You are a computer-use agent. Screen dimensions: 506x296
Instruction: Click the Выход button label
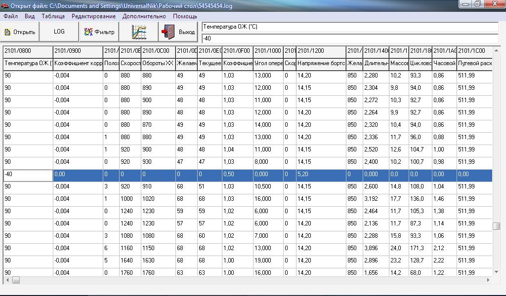(x=187, y=32)
